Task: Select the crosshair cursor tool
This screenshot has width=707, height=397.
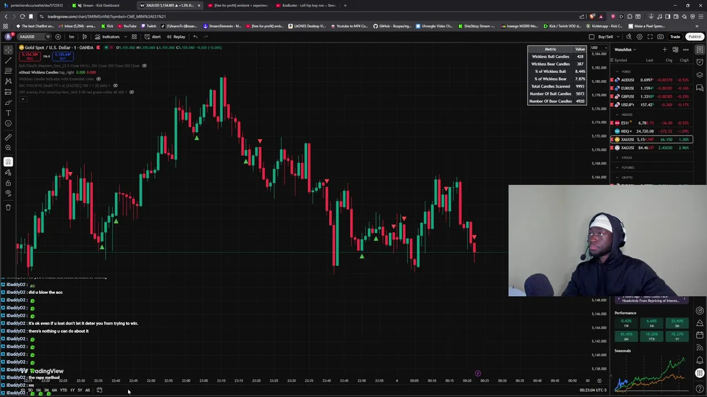Action: (x=8, y=50)
